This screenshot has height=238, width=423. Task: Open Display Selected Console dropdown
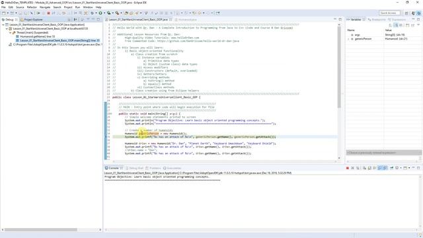coord(401,168)
